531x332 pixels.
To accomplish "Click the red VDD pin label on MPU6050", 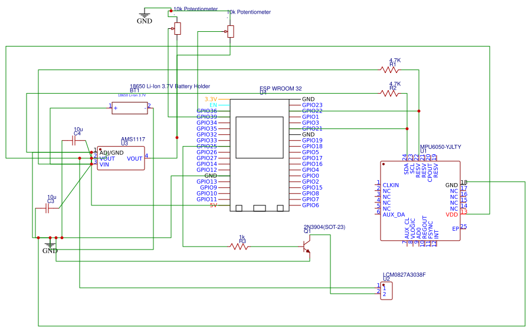I will tap(452, 215).
